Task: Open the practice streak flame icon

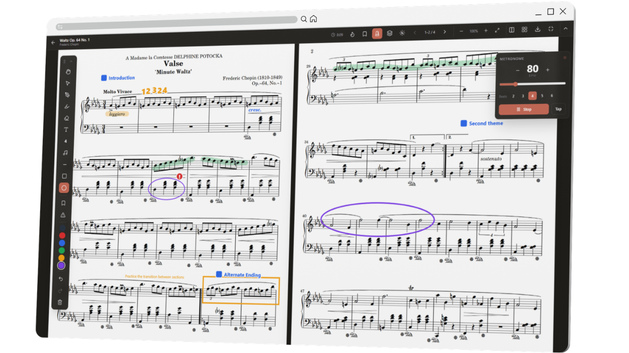Action: [x=353, y=34]
